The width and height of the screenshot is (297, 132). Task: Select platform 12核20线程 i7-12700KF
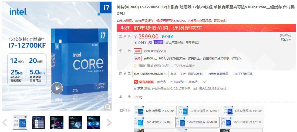coord(197,122)
